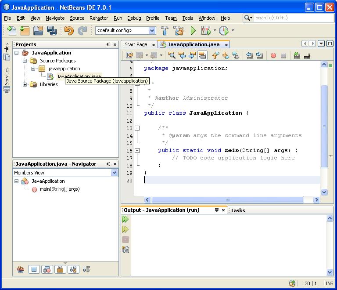The height and width of the screenshot is (290, 337).
Task: Toggle Show Fields filter in Navigator
Action: (34, 269)
